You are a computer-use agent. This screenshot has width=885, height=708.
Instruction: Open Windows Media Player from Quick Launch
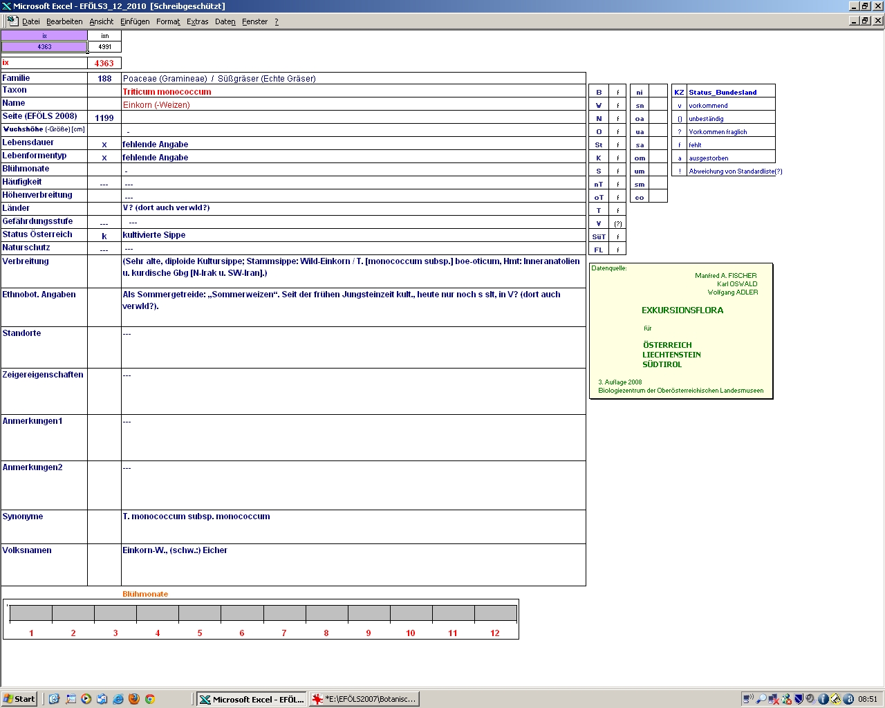click(86, 699)
